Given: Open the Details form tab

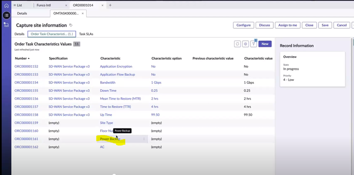Looking at the screenshot, I should (x=19, y=34).
